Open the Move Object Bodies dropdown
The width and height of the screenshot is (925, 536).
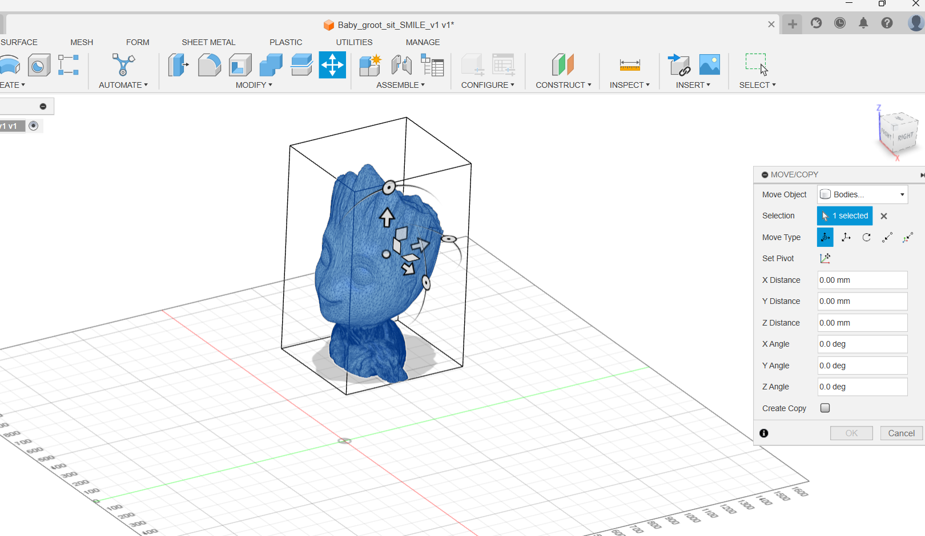pyautogui.click(x=862, y=194)
